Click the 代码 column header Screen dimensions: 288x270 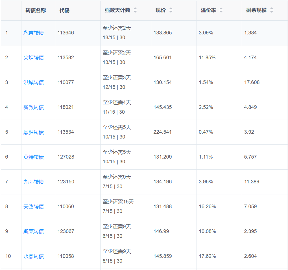click(x=64, y=10)
